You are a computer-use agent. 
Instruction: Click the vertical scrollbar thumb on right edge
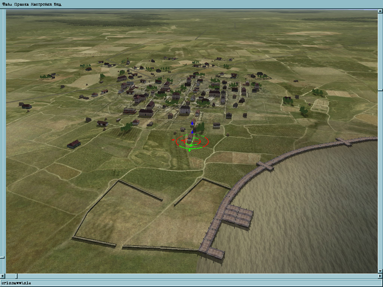click(380, 90)
